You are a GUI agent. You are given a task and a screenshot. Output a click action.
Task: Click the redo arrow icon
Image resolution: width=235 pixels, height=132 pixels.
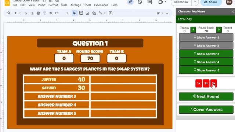click(32, 13)
